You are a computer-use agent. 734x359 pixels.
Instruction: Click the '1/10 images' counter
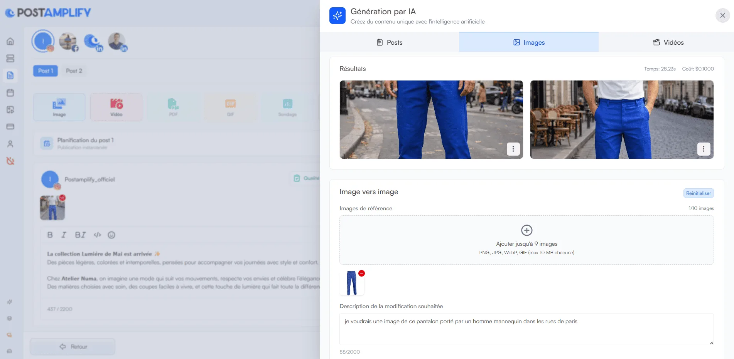[701, 208]
